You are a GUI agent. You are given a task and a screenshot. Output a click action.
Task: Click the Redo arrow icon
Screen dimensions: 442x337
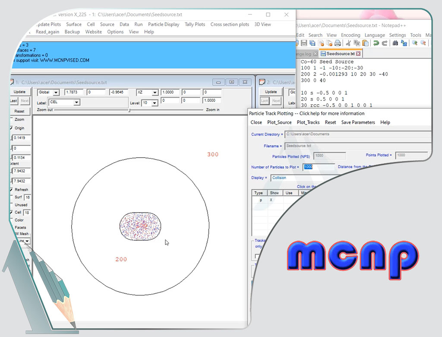(x=384, y=43)
